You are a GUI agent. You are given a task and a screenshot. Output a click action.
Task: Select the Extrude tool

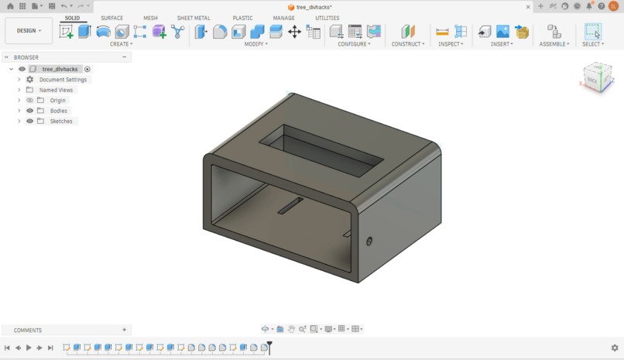(x=84, y=32)
